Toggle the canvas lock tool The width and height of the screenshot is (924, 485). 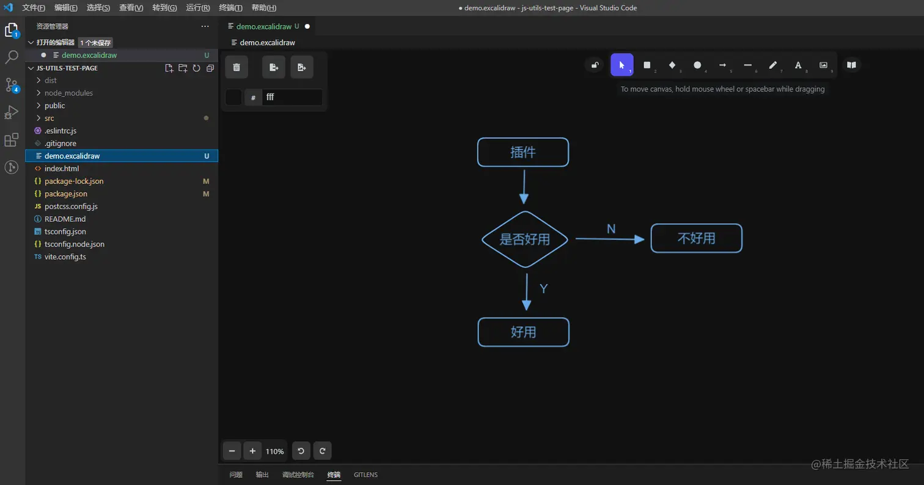[x=594, y=65]
